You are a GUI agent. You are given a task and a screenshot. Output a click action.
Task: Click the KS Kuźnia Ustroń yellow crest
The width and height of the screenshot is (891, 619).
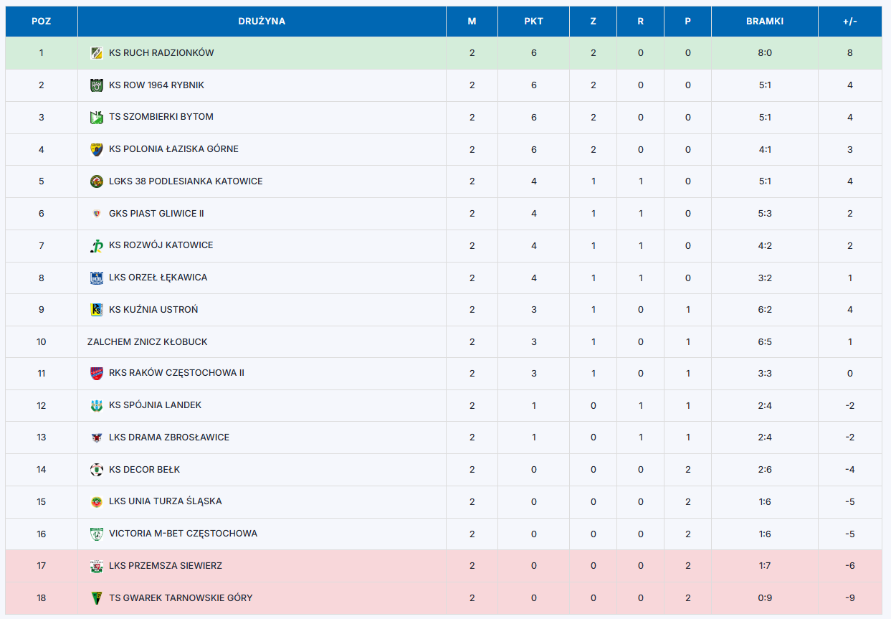tap(97, 310)
